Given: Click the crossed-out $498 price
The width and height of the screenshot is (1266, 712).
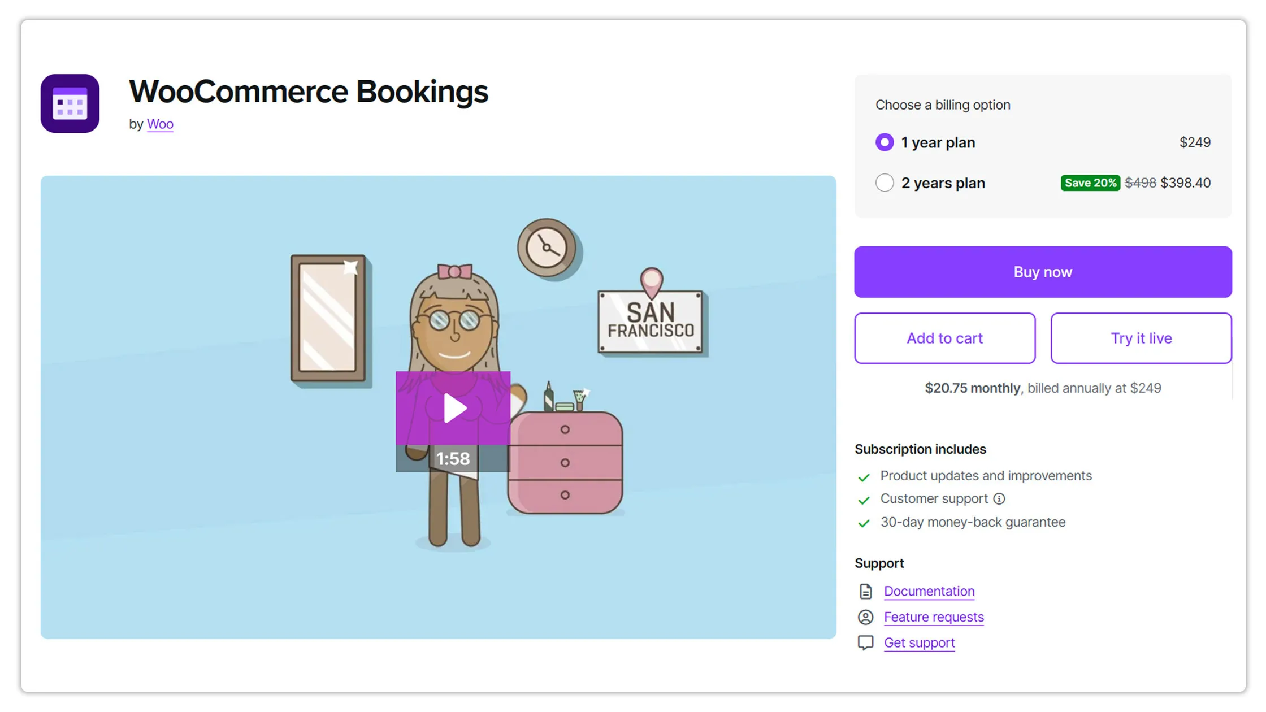Looking at the screenshot, I should tap(1140, 183).
